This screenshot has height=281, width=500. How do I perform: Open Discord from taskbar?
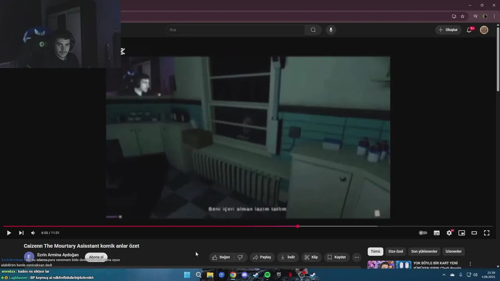(x=245, y=275)
